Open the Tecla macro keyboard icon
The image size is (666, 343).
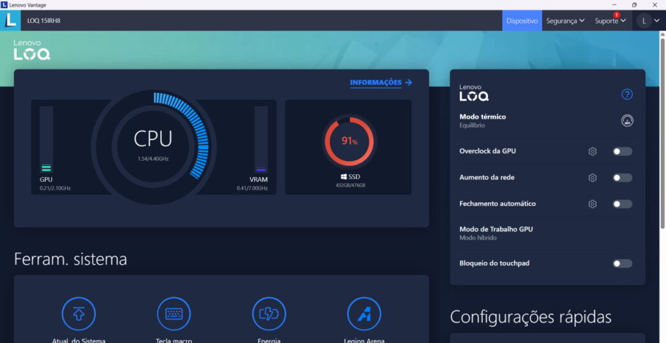pyautogui.click(x=174, y=314)
